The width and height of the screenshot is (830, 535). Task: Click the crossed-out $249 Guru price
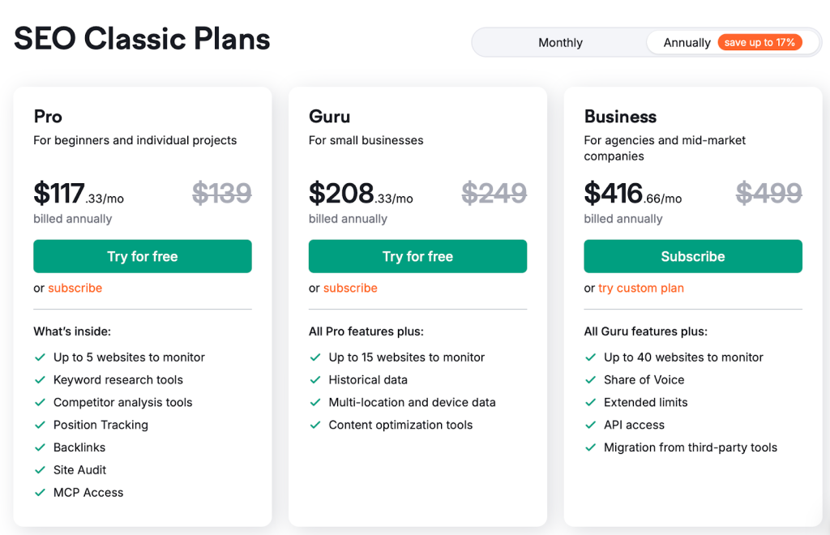[x=494, y=193]
